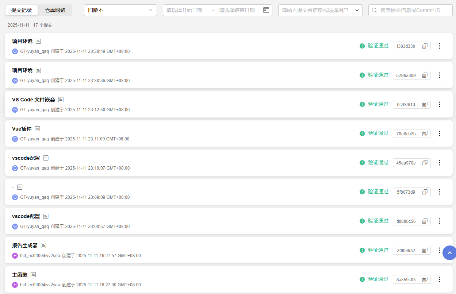Open more options for commit 2dfb39a2
The height and width of the screenshot is (294, 456).
pos(440,250)
